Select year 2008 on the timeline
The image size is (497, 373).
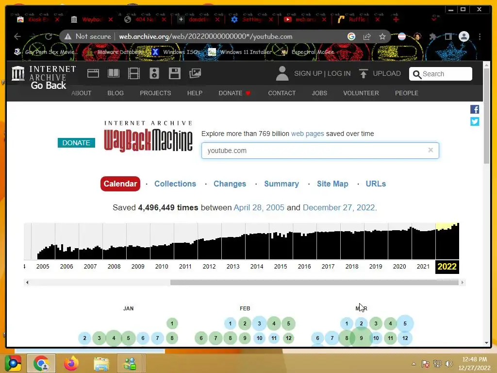[114, 267]
